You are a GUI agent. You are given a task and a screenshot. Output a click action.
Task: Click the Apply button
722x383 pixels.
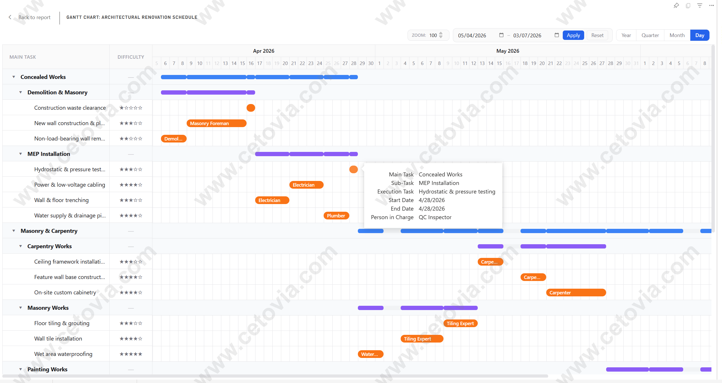[573, 35]
